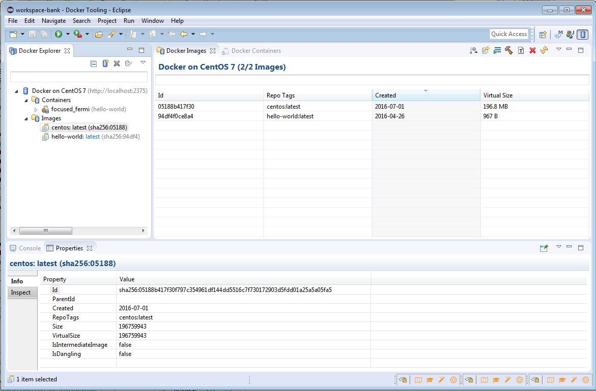The height and width of the screenshot is (391, 596).
Task: Open the Search dropdown arrow
Action: [x=121, y=34]
